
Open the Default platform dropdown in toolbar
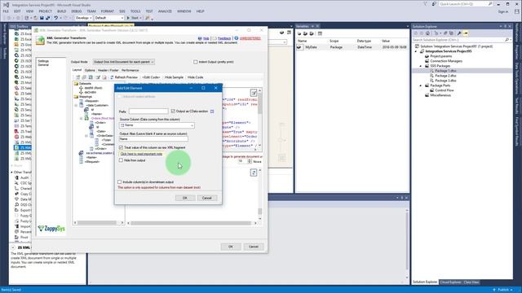click(x=108, y=18)
